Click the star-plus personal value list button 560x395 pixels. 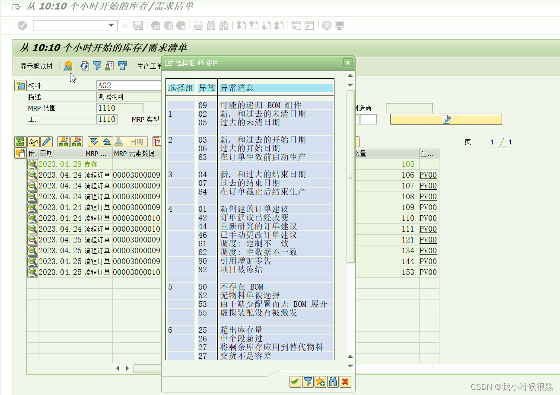pos(320,382)
